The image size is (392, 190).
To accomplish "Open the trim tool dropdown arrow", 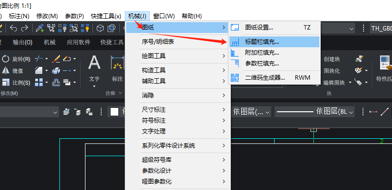I will coord(47,59).
